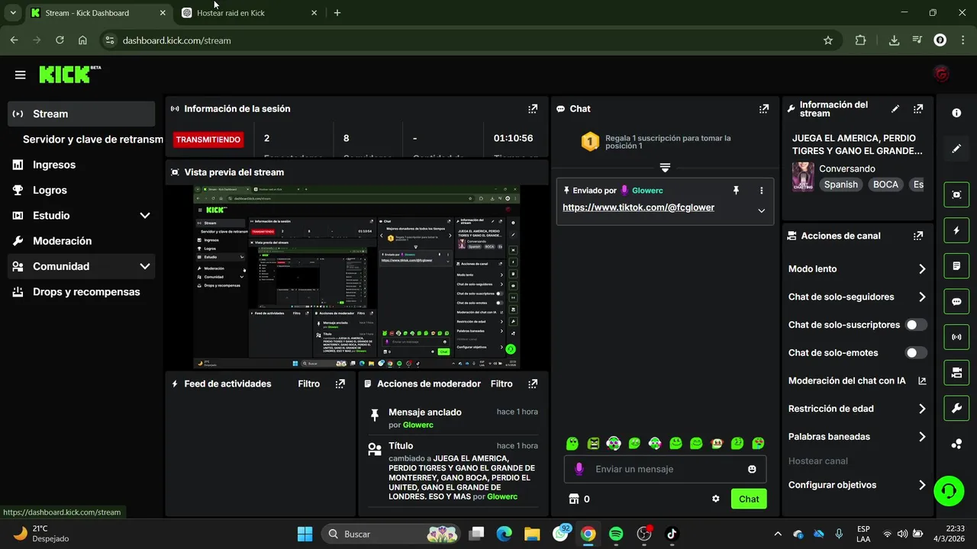Open the Windows Start button
Image resolution: width=977 pixels, height=549 pixels.
click(305, 534)
